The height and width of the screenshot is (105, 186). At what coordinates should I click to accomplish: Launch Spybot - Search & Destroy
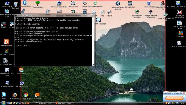[x=179, y=25]
